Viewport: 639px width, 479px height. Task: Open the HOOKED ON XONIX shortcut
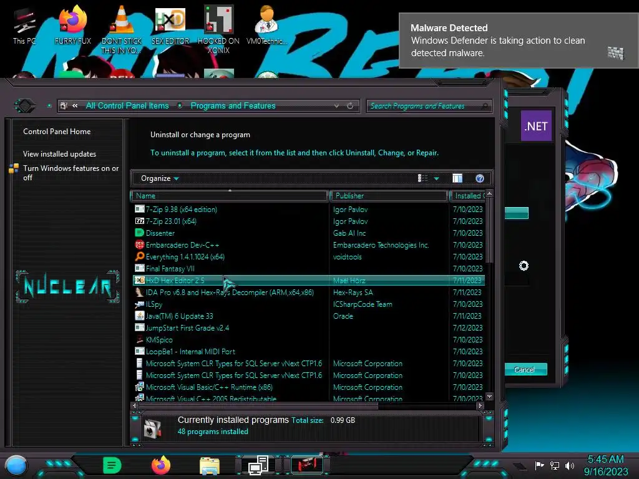[x=218, y=29]
